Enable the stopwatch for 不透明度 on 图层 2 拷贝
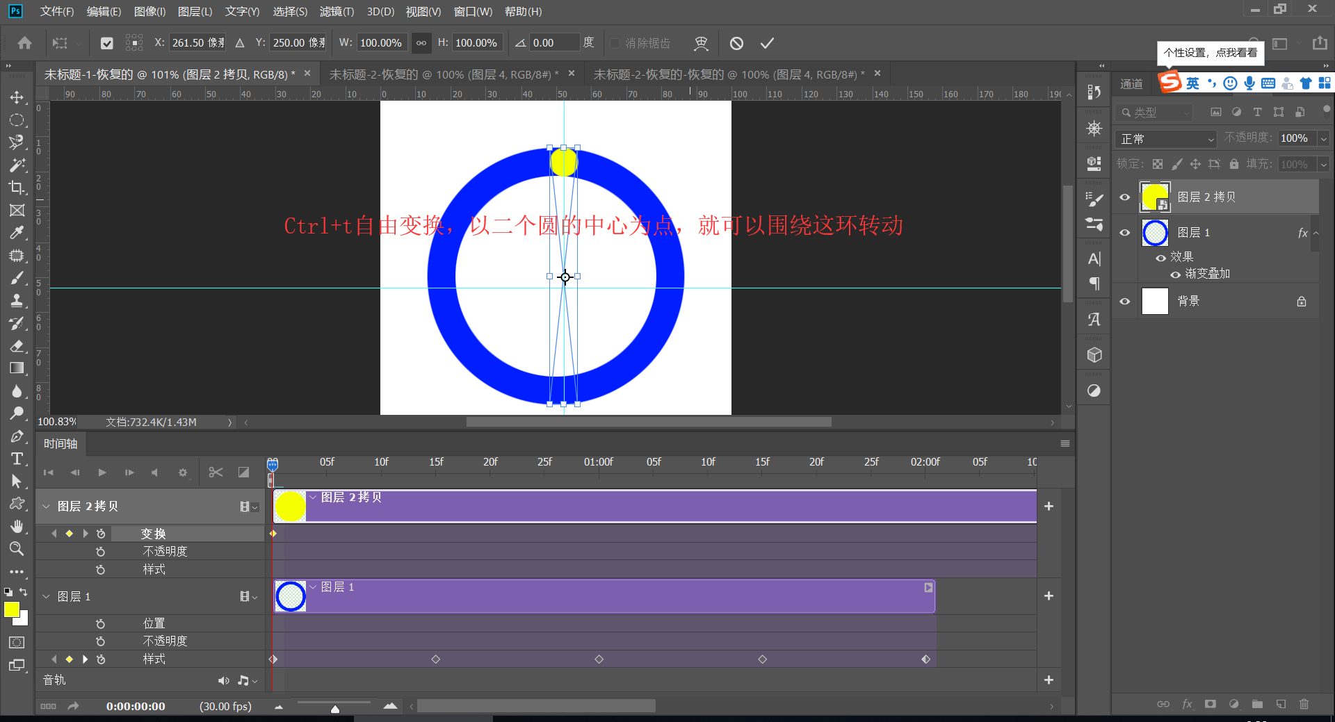1335x722 pixels. point(101,550)
